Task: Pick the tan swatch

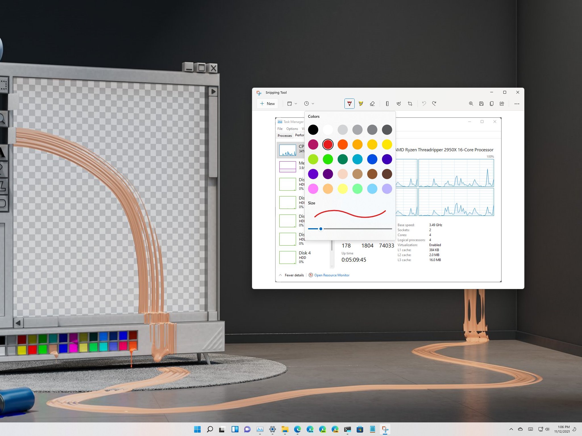Action: coord(357,174)
